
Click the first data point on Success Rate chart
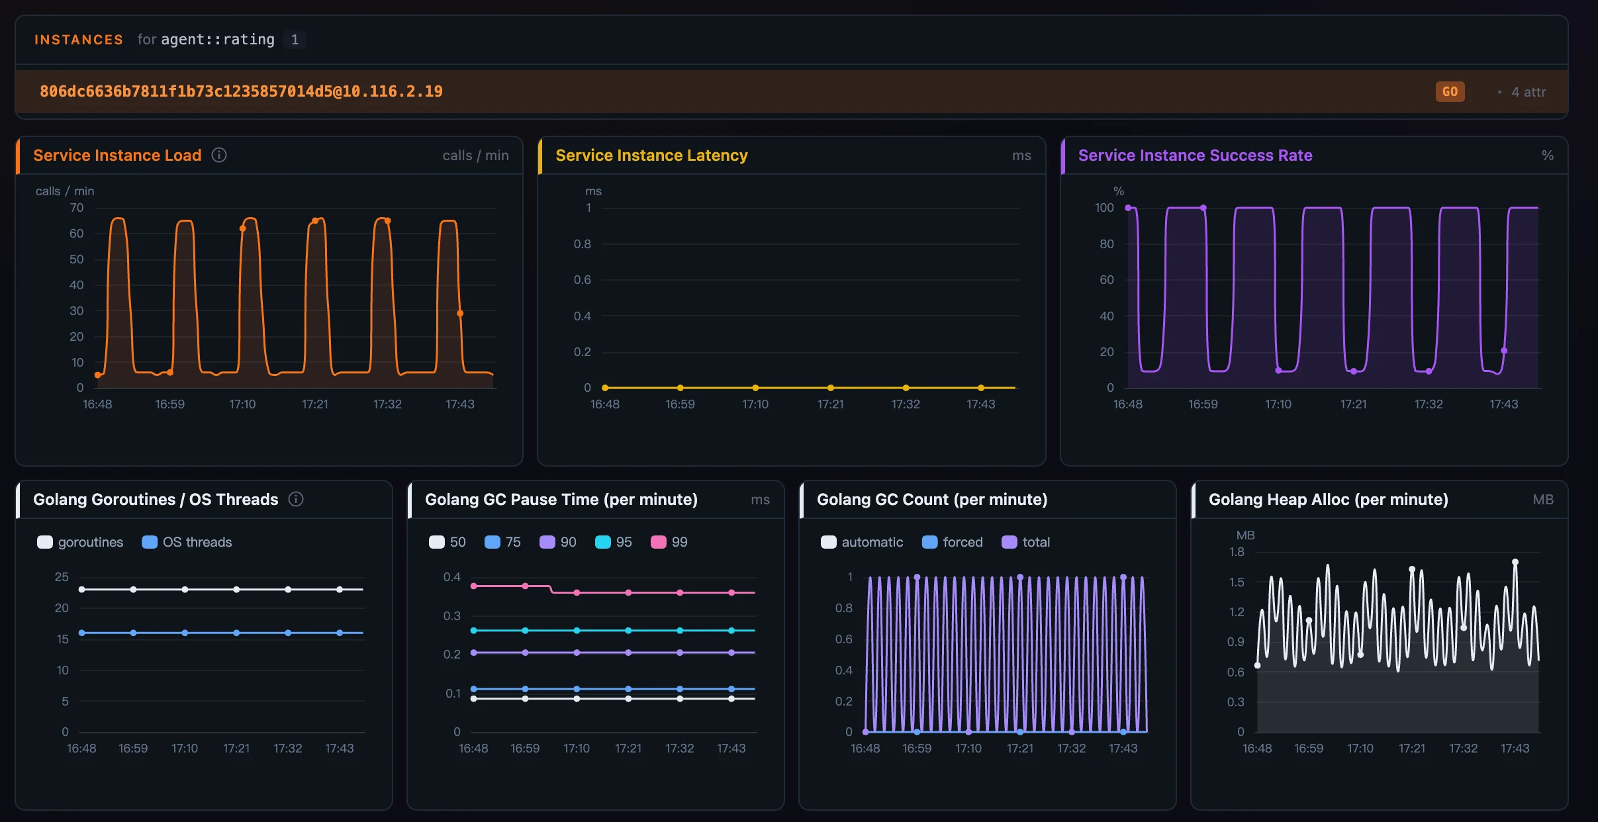pyautogui.click(x=1128, y=208)
